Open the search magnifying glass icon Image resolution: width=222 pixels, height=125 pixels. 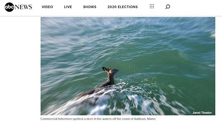pos(168,7)
